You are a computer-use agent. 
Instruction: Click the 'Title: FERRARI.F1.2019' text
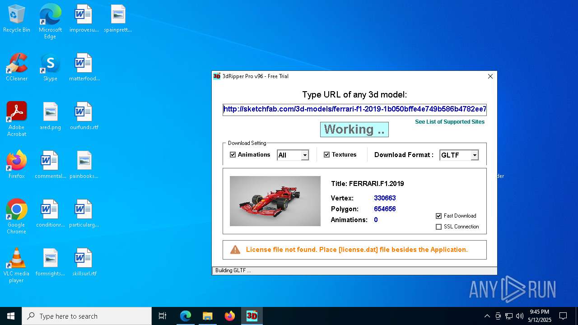tap(368, 184)
